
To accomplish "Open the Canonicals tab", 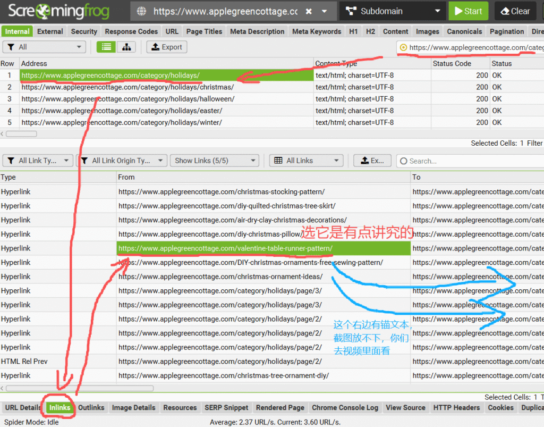I will (x=464, y=31).
